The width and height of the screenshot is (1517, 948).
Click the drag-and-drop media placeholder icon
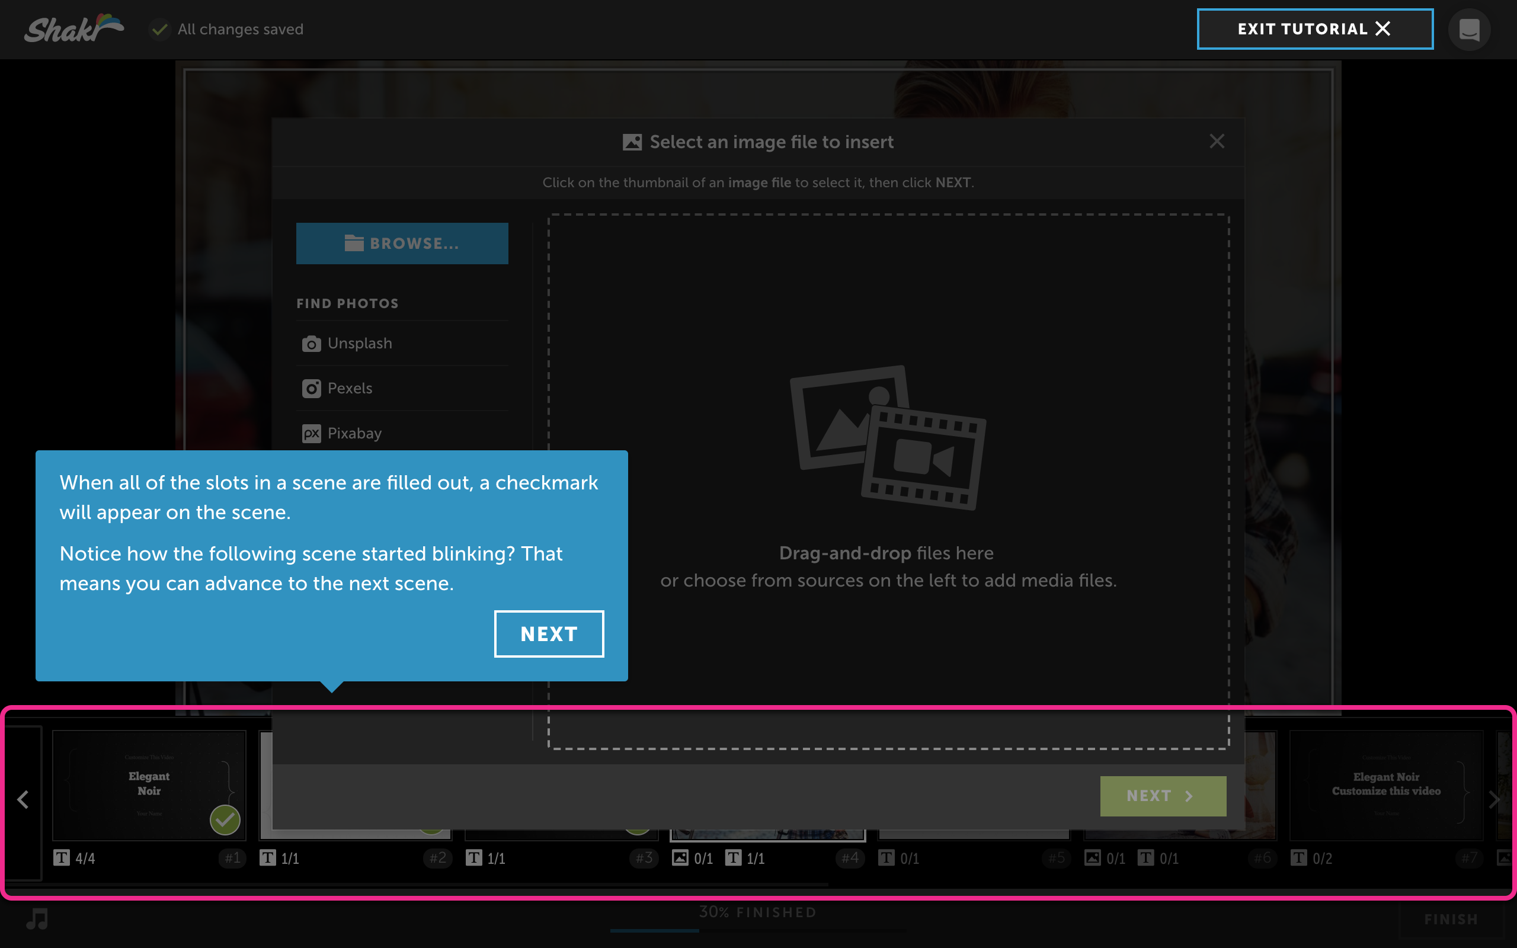pos(888,438)
